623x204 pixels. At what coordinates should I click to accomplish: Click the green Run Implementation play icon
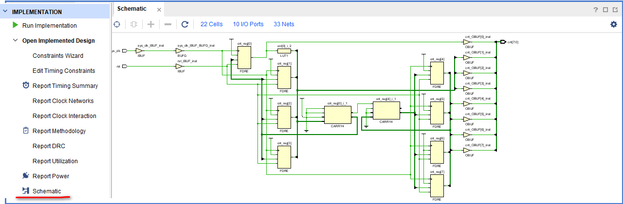tap(16, 25)
